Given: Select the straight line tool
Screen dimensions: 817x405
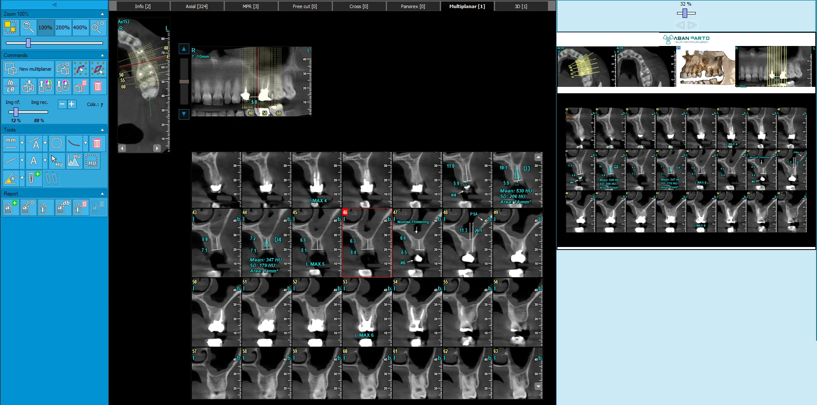Looking at the screenshot, I should pos(11,161).
